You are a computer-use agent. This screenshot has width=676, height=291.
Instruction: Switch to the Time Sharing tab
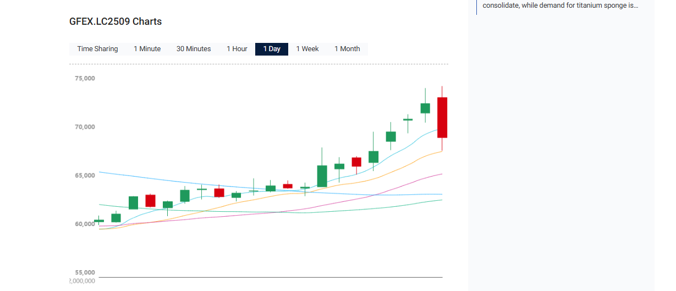97,49
